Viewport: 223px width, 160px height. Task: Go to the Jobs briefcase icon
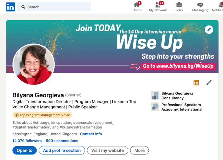tap(179, 5)
